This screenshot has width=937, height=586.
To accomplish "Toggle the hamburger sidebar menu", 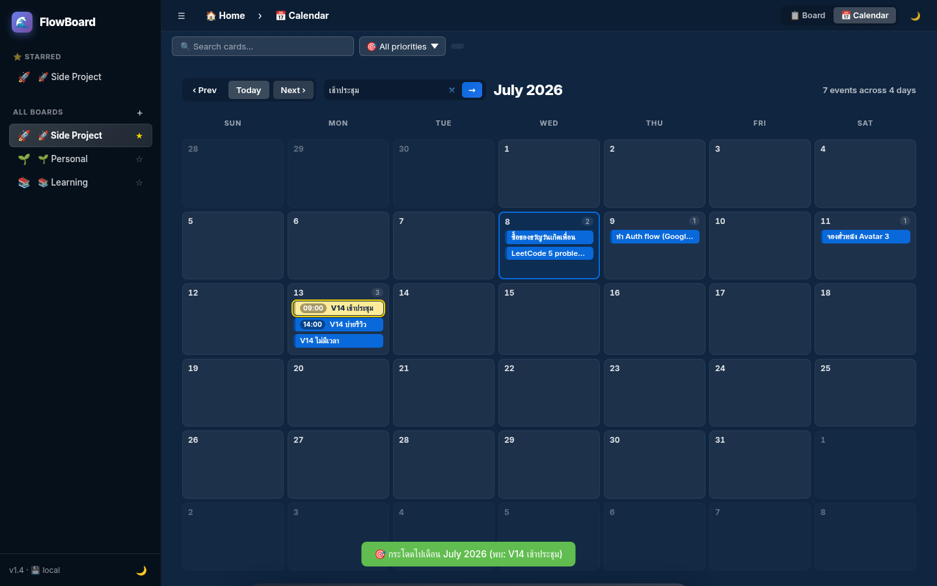I will [182, 16].
